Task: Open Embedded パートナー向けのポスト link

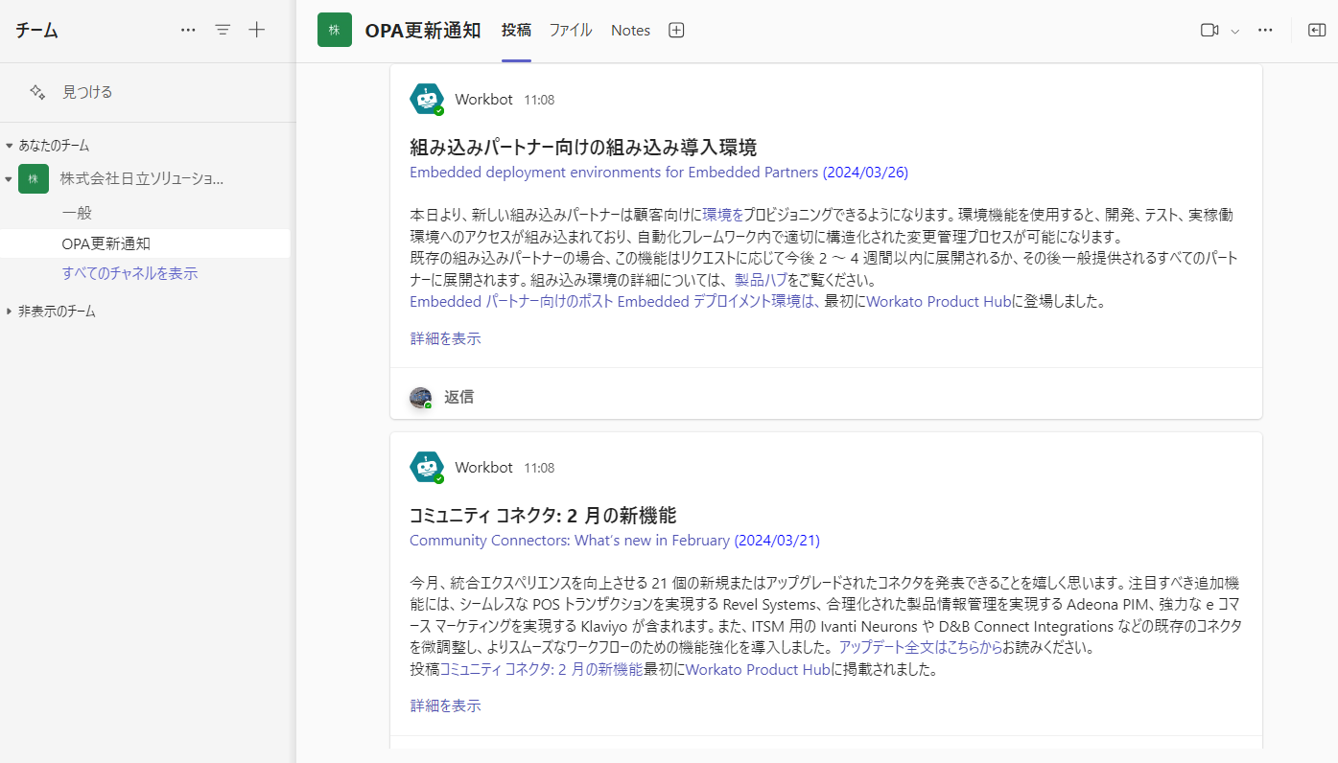Action: click(613, 301)
